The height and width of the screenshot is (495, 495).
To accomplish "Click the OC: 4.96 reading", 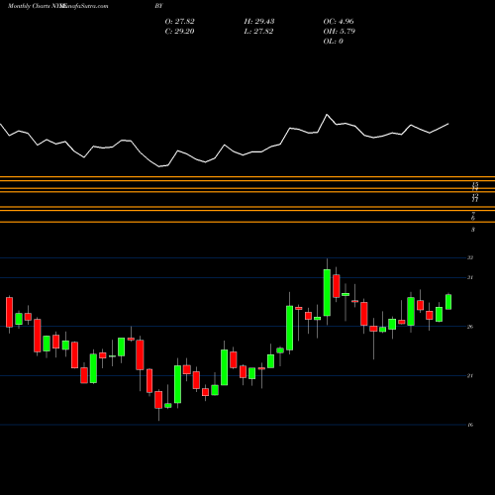I will [339, 22].
